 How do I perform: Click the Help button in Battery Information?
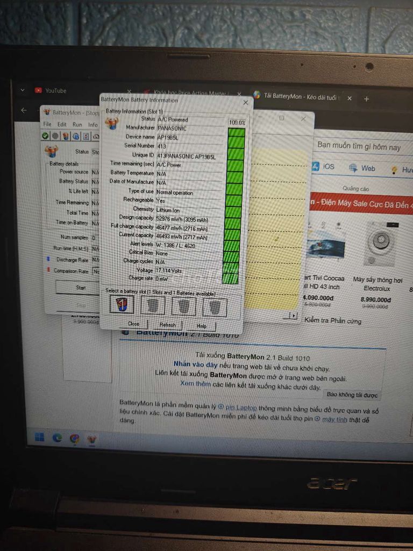[202, 326]
